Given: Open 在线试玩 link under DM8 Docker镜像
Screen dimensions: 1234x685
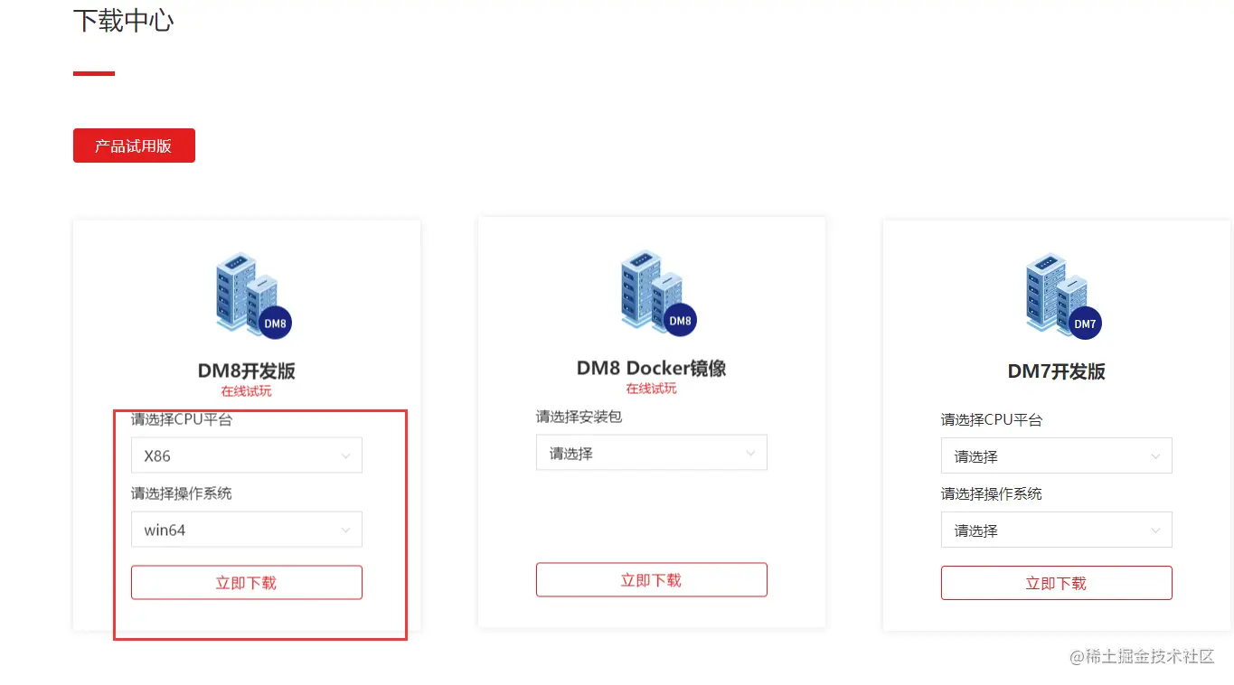Looking at the screenshot, I should [652, 389].
